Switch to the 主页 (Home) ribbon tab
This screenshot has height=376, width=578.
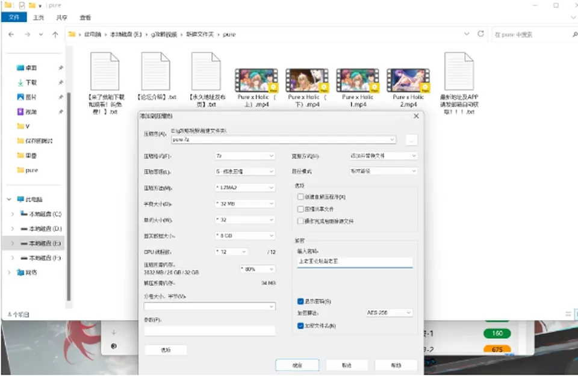39,17
